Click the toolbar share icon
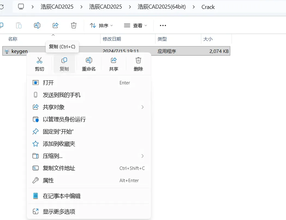286x220 pixels. click(55, 25)
